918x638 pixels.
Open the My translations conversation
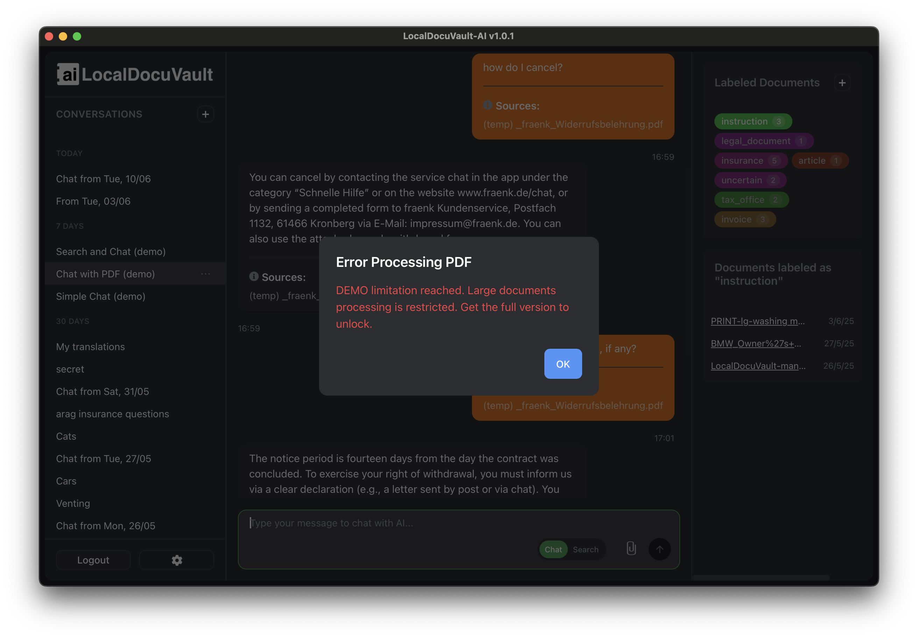pyautogui.click(x=135, y=347)
